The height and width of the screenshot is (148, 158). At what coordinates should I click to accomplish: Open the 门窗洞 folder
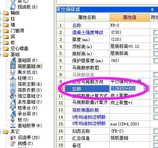pyautogui.click(x=6, y=31)
